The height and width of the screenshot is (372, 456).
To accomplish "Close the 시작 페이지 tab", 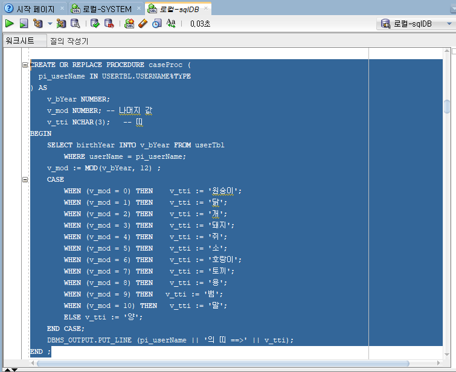I will point(62,8).
